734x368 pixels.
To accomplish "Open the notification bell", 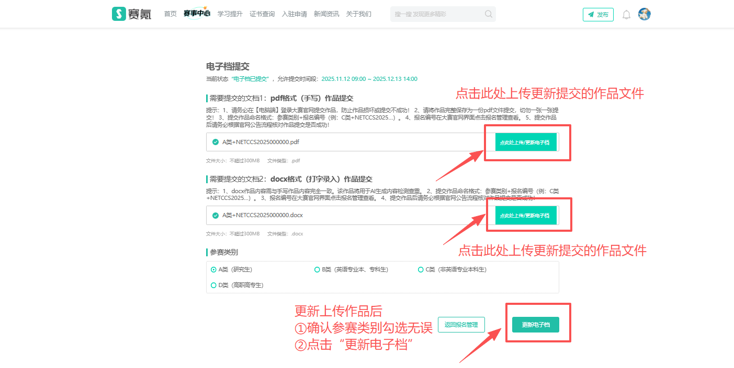I will 626,15.
